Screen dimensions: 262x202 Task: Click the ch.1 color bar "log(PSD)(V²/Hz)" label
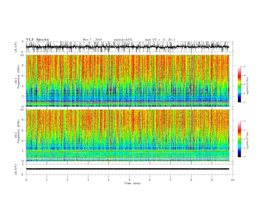click(x=248, y=86)
